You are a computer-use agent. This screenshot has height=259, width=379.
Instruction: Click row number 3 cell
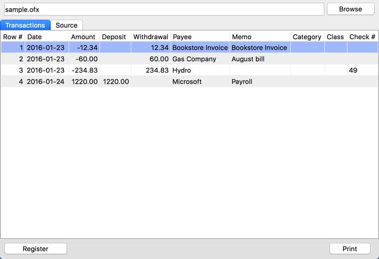13,71
